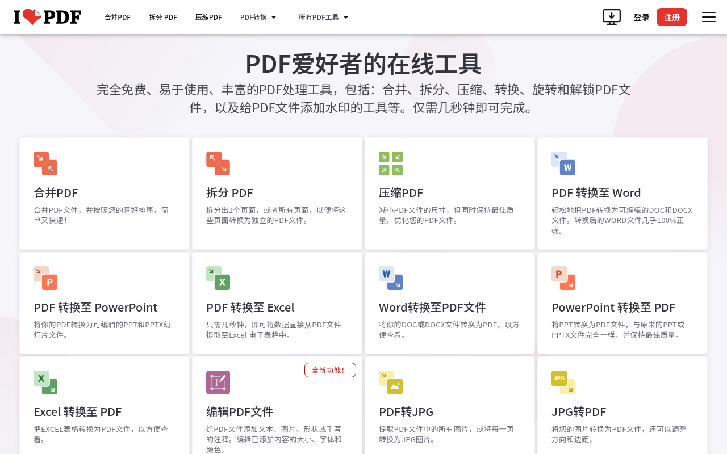727x454 pixels.
Task: Click the 全新功能! badge
Action: click(x=330, y=370)
